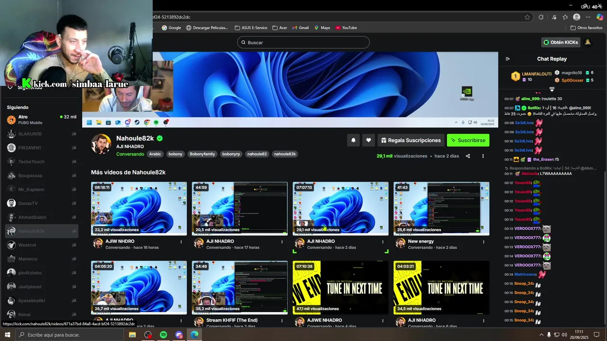Viewport: 607px width, 341px height.
Task: Click the Kick Buscar search field
Action: tap(303, 42)
